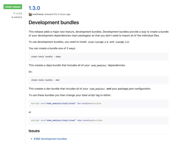The width and height of the screenshot is (174, 144).
Task: Click node_modules/ inline code in dev sentence
Action: point(97,89)
